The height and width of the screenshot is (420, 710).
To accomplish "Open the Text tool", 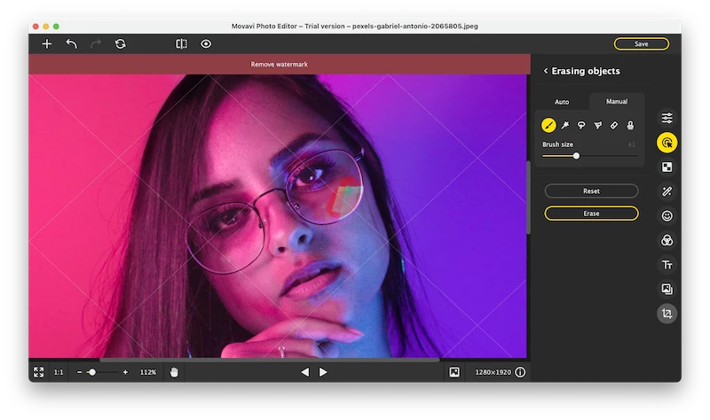I will coord(667,265).
